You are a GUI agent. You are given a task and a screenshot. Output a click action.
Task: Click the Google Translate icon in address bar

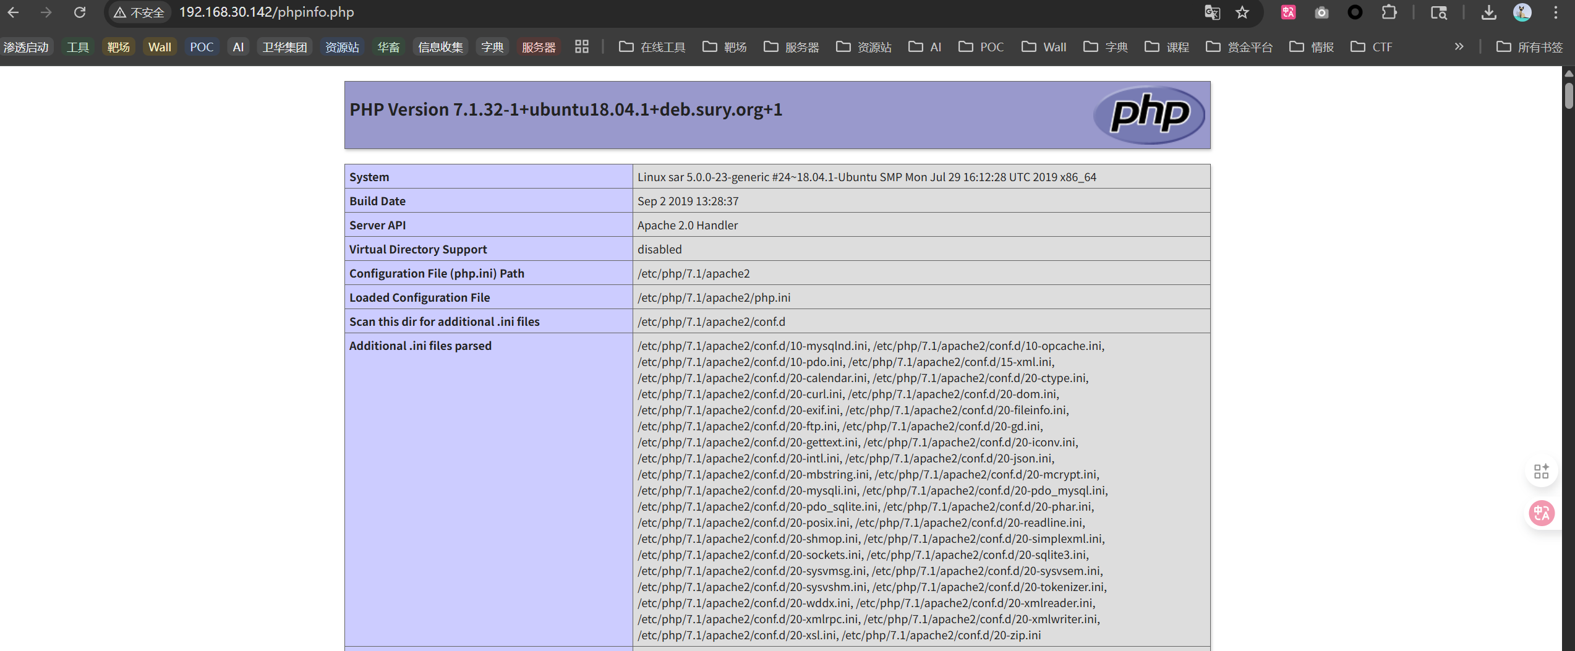tap(1212, 12)
